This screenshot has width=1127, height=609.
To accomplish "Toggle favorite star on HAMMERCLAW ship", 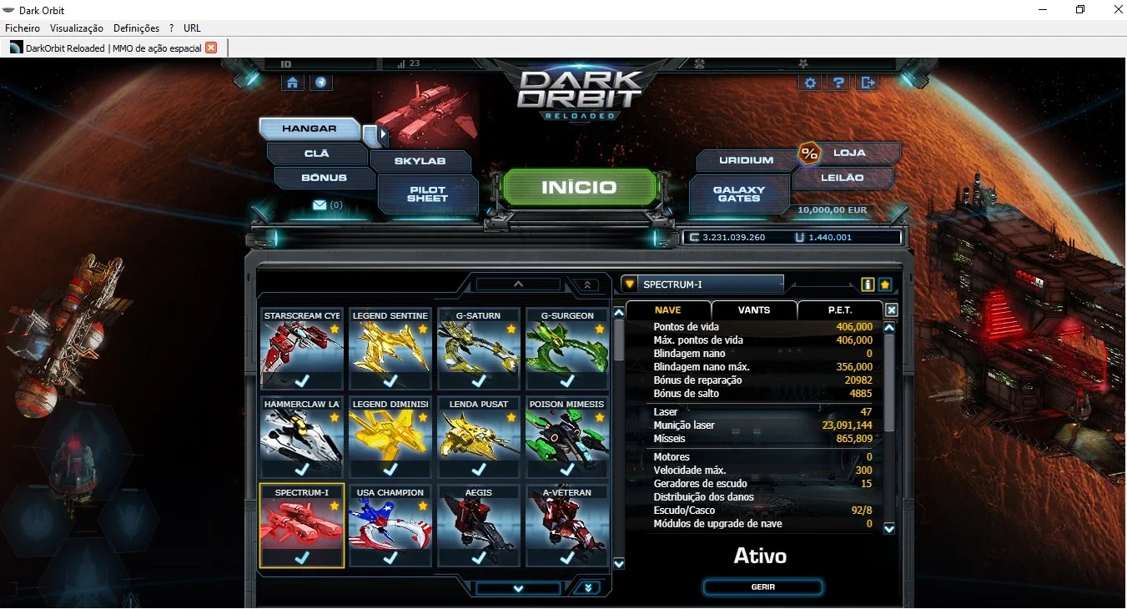I will [x=335, y=418].
